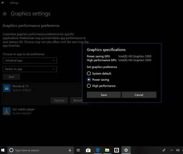
Task: Go to Settings home via house icon
Action: click(x=5, y=14)
